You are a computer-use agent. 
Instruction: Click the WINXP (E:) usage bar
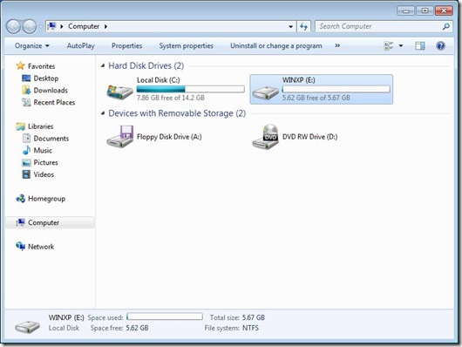(x=336, y=89)
